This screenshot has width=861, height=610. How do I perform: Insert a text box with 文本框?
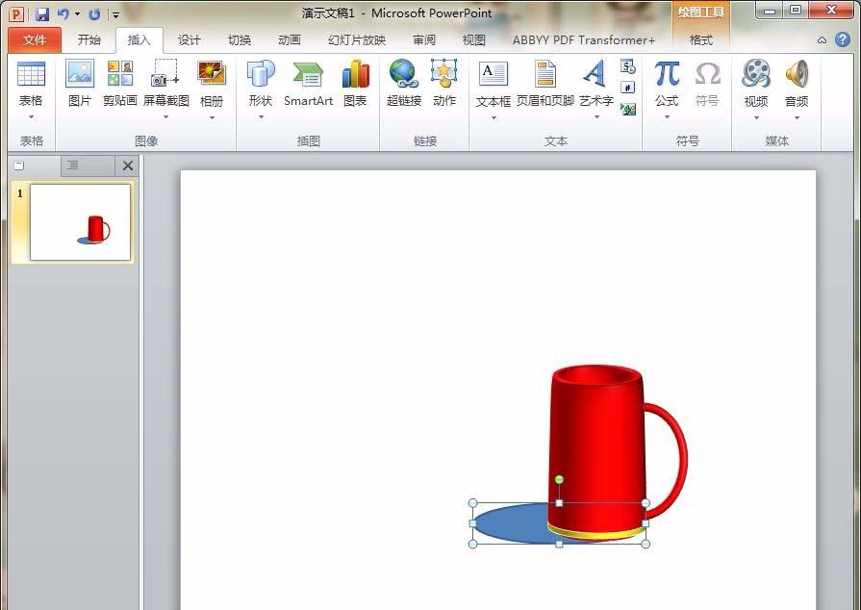coord(494,74)
